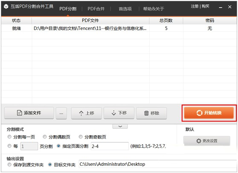This screenshot has width=238, height=173.
Task: Click the ellipsis button next to 添加文件
Action: pyautogui.click(x=61, y=113)
